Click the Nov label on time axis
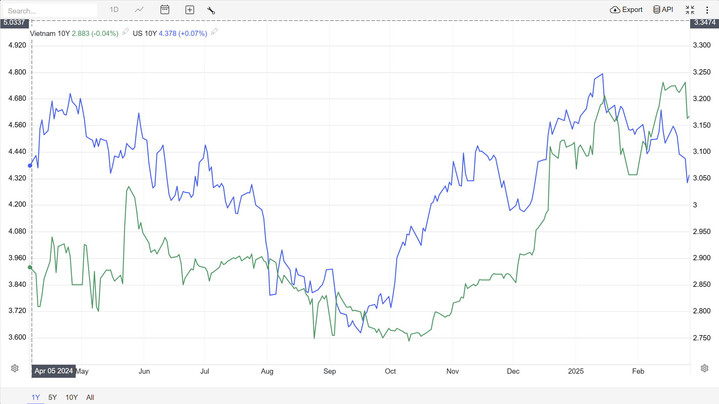Screen dimensions: 719x404 pos(453,371)
